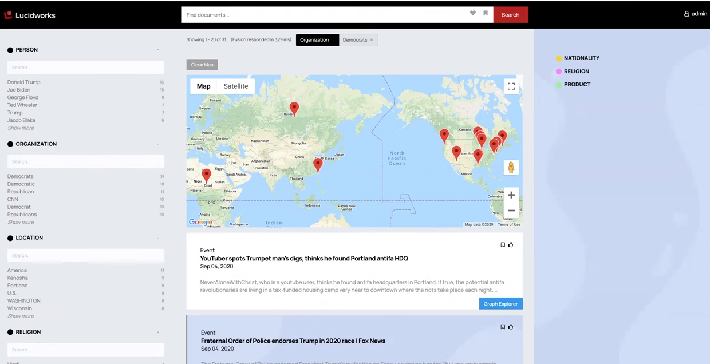
Task: Like the Fraternal Order of Police event
Action: pyautogui.click(x=511, y=326)
